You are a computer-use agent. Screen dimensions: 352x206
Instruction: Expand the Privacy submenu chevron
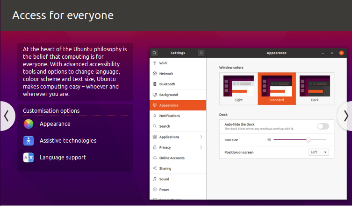(201, 147)
